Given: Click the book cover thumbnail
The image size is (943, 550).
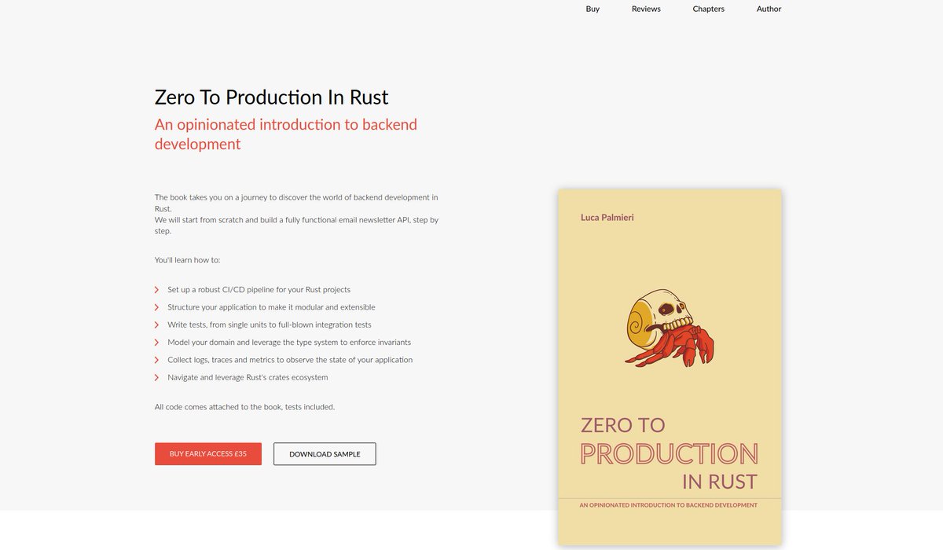Looking at the screenshot, I should coord(669,368).
